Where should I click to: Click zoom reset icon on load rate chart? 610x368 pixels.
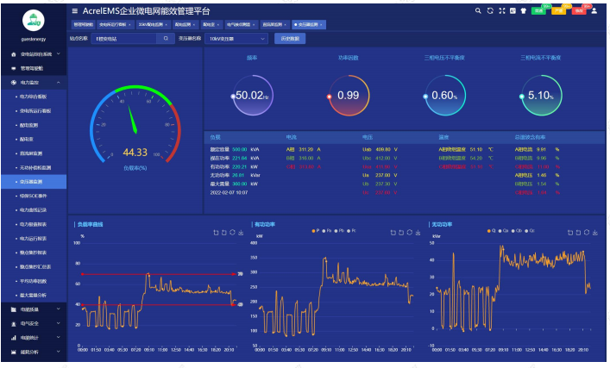tap(224, 233)
